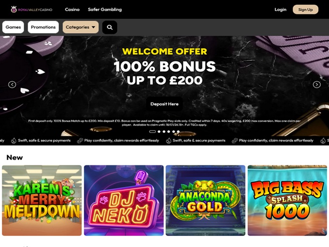The image size is (329, 247).
Task: Select the third carousel dot
Action: (164, 131)
